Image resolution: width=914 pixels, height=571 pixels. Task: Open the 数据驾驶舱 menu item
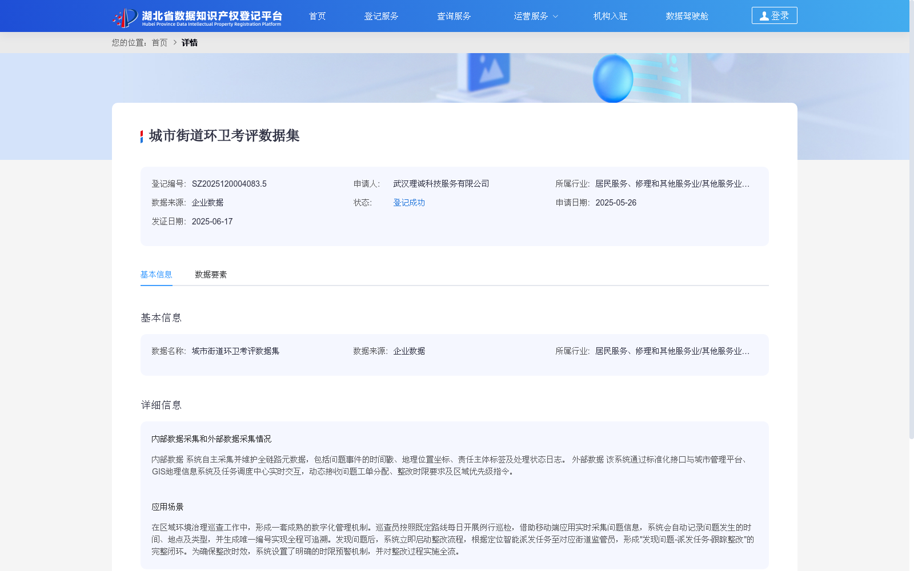687,16
